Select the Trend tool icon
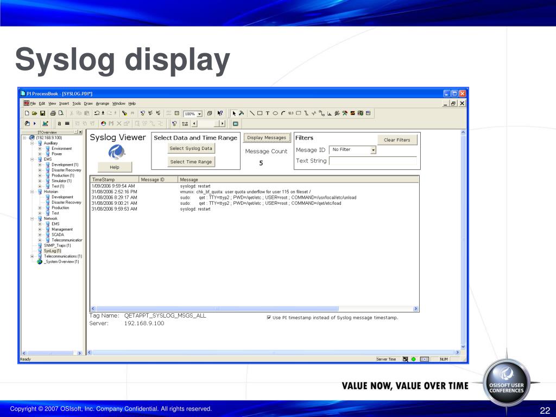This screenshot has width=556, height=417. pyautogui.click(x=314, y=113)
